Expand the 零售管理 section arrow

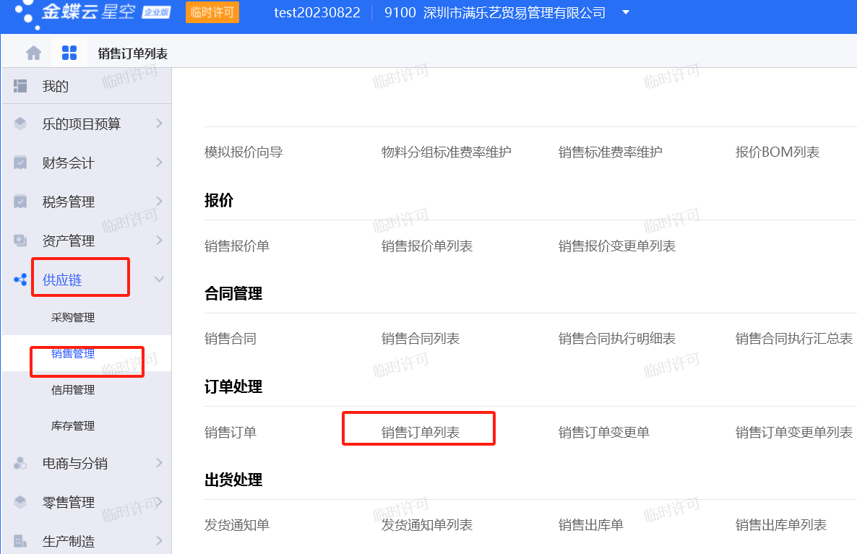[x=160, y=502]
